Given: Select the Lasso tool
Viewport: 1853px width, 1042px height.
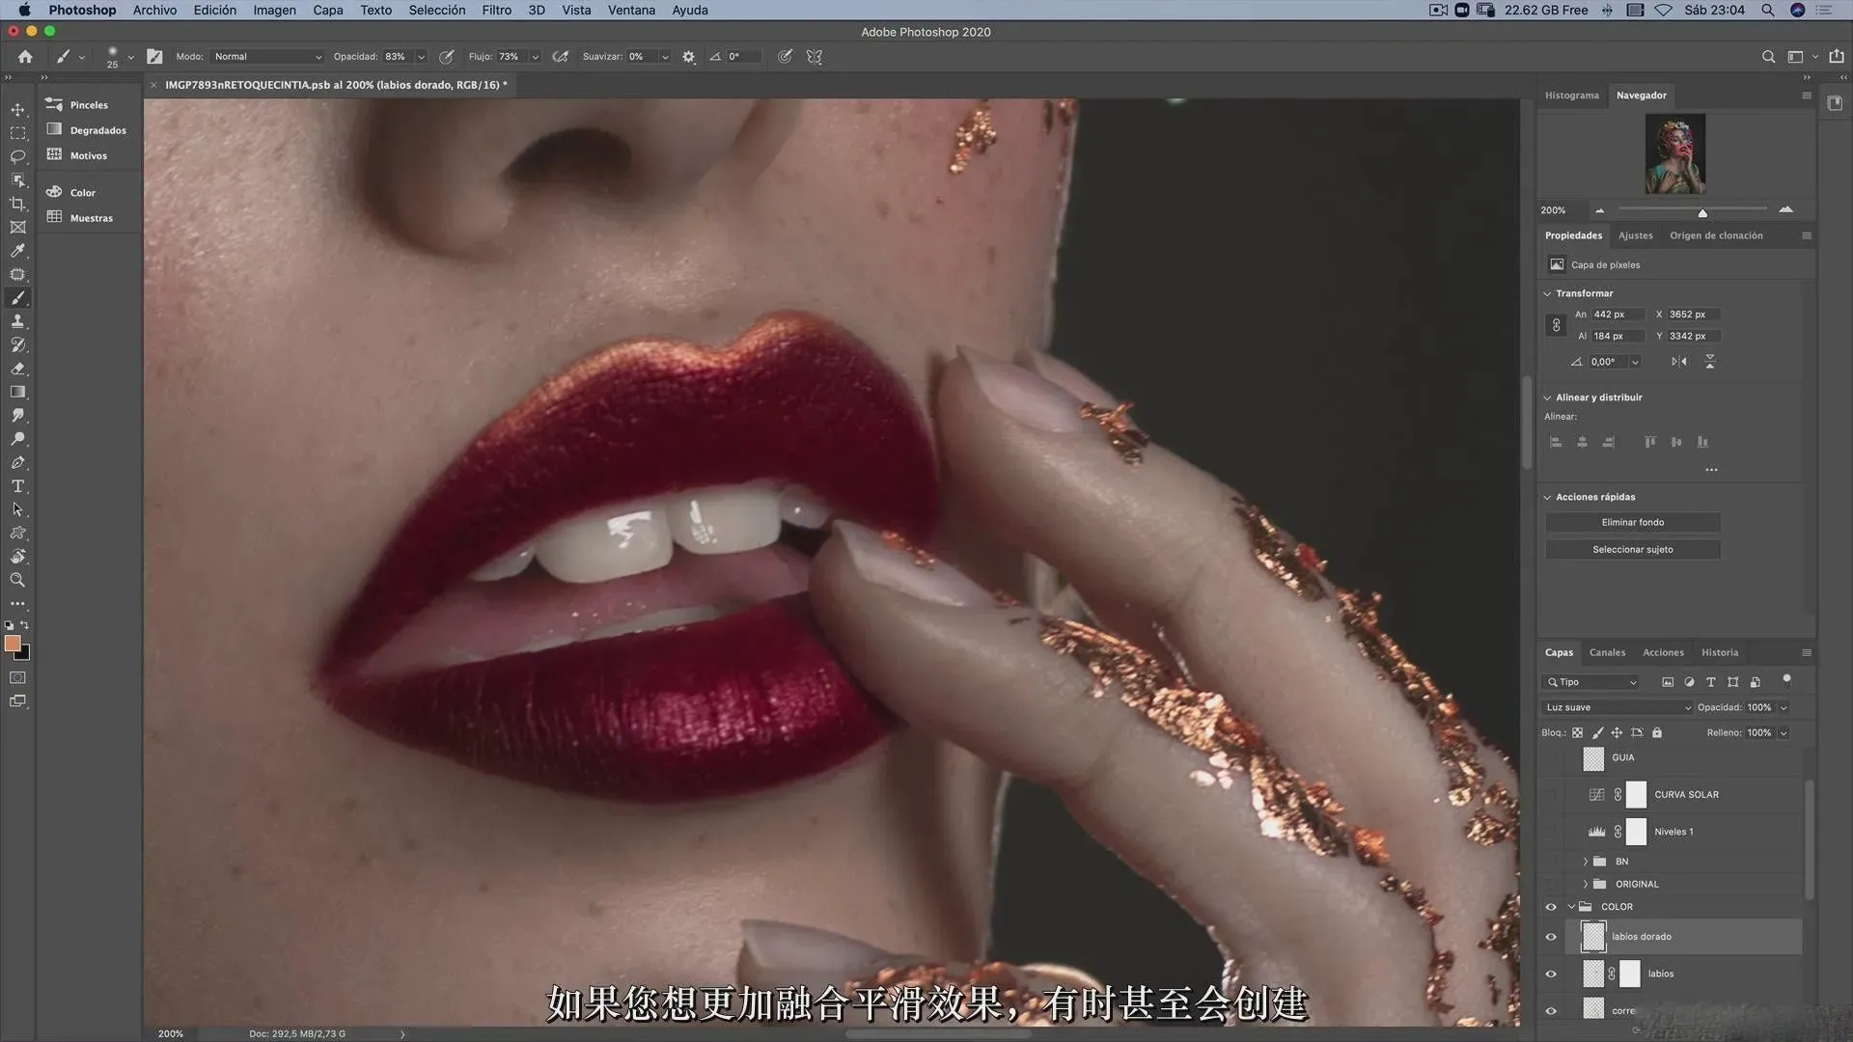Looking at the screenshot, I should point(17,156).
